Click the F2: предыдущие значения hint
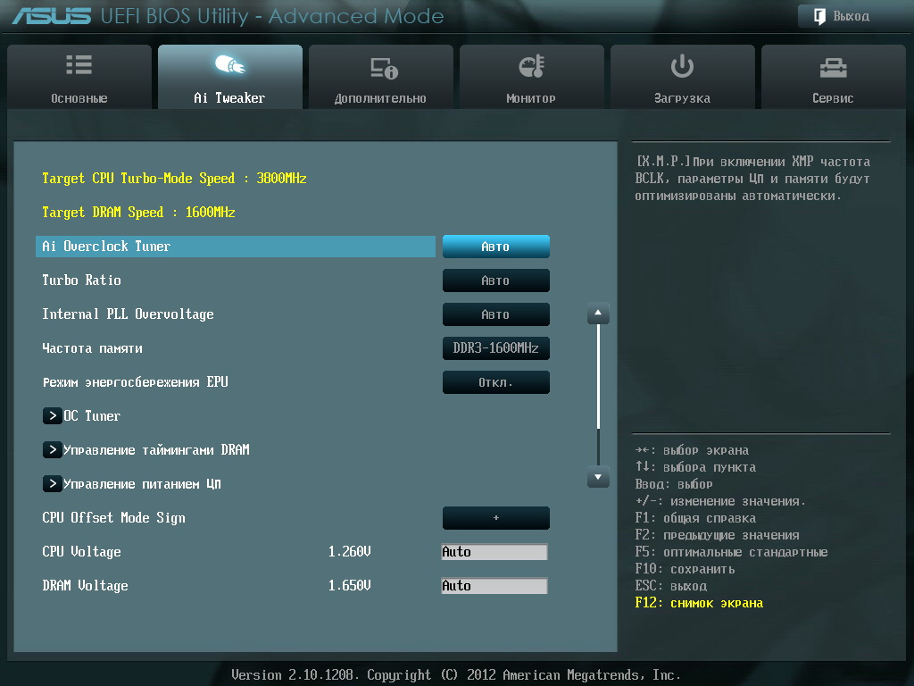Image resolution: width=914 pixels, height=686 pixels. pos(717,535)
